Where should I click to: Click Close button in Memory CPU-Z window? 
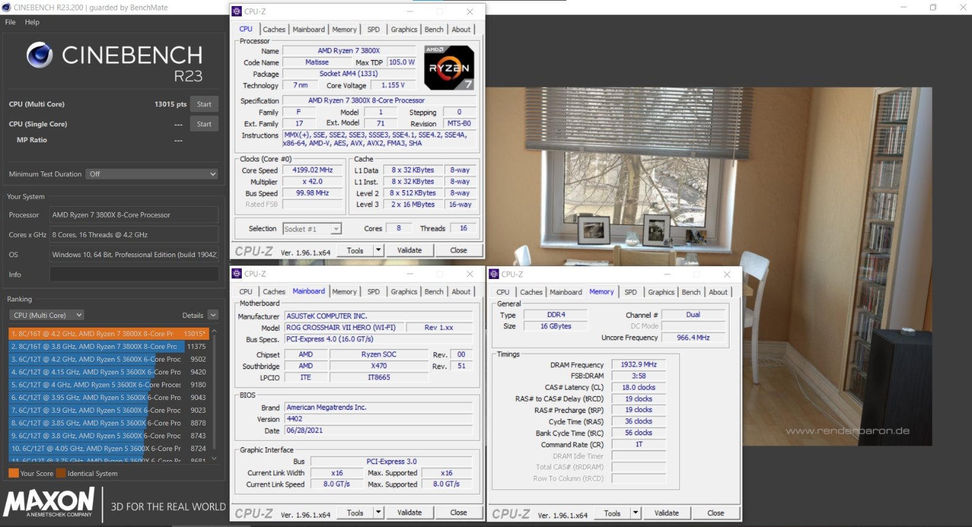(716, 514)
